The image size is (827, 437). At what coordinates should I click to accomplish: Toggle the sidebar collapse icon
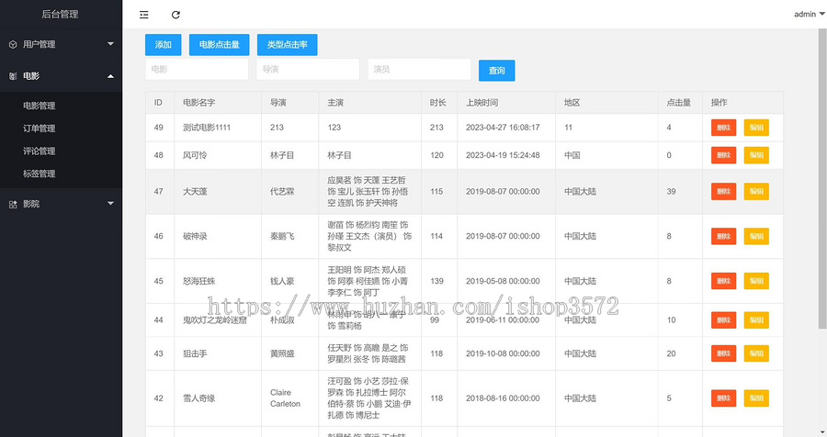point(144,15)
